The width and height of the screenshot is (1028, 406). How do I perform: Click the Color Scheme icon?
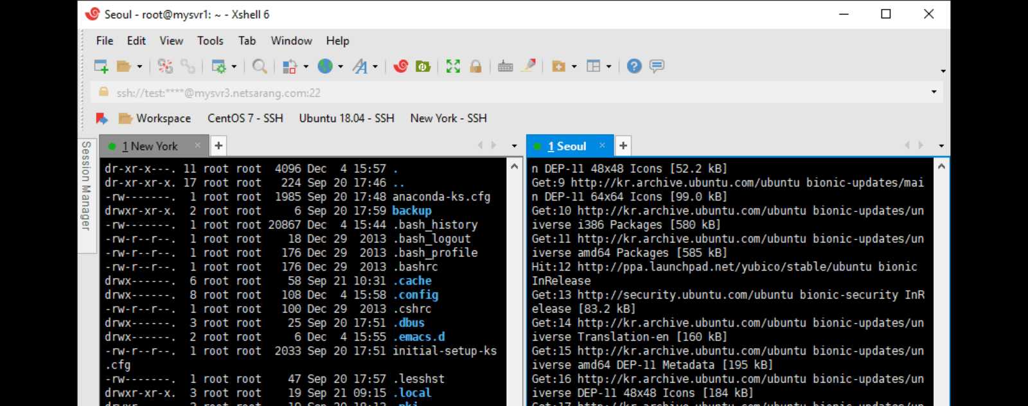pos(290,66)
